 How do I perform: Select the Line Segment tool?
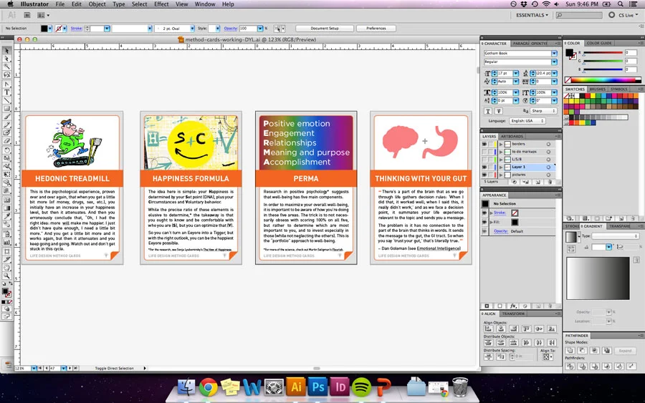coord(6,100)
